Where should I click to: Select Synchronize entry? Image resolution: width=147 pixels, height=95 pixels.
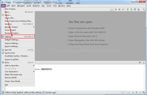18,53
